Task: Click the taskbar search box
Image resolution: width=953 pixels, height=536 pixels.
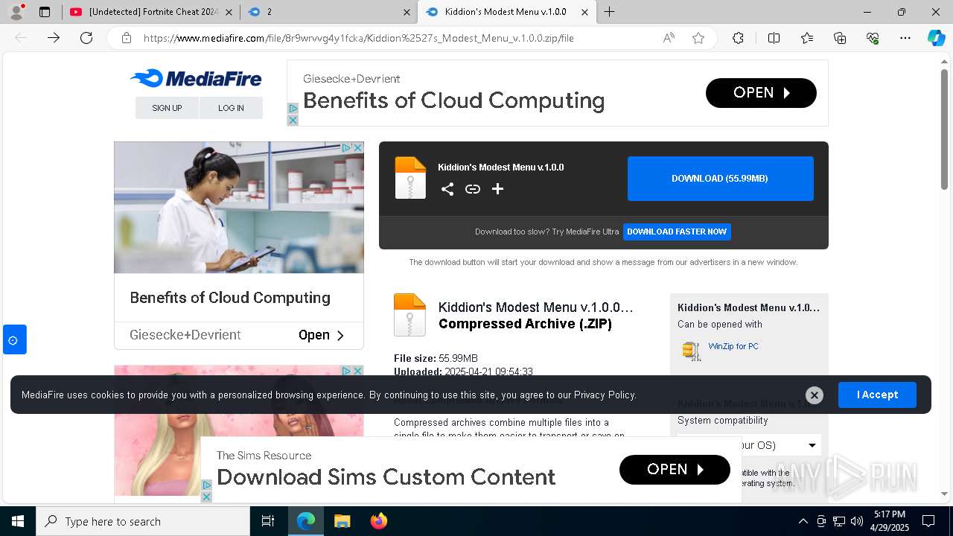Action: tap(143, 521)
